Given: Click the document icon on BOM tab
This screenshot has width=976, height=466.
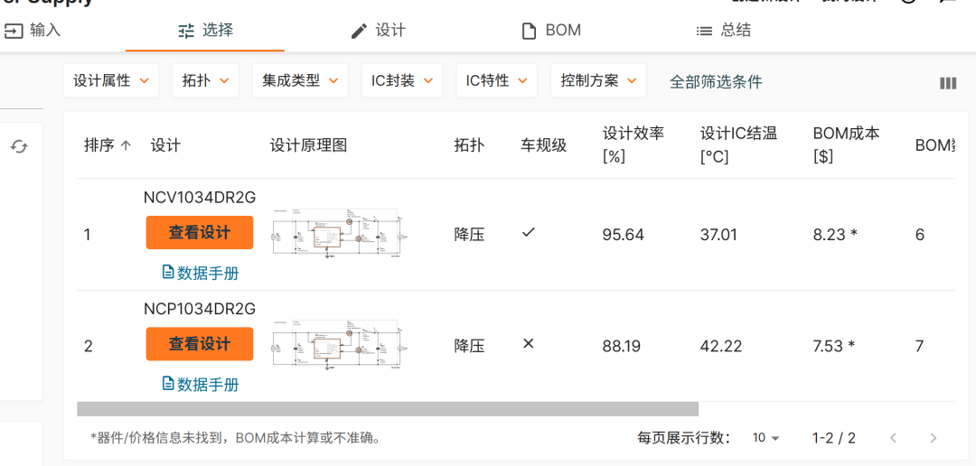Looking at the screenshot, I should [x=529, y=31].
